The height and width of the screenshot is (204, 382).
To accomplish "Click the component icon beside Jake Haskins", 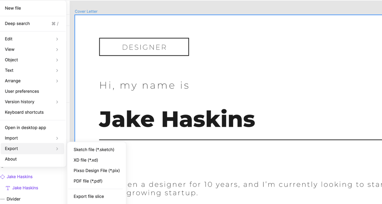I will point(3,177).
